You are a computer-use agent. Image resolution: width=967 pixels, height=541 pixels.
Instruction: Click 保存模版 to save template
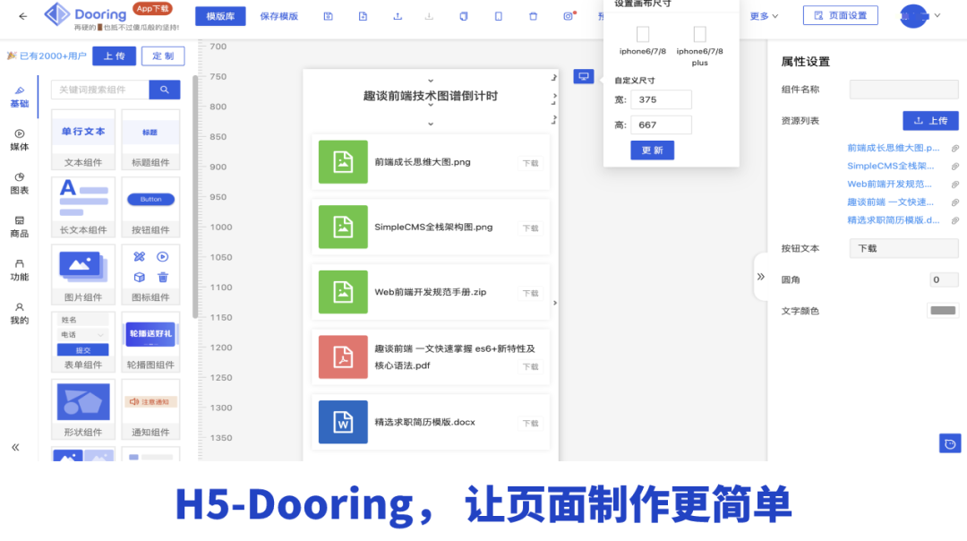[x=278, y=16]
